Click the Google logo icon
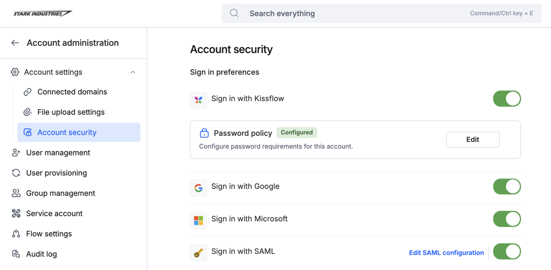551x270 pixels. (x=199, y=188)
